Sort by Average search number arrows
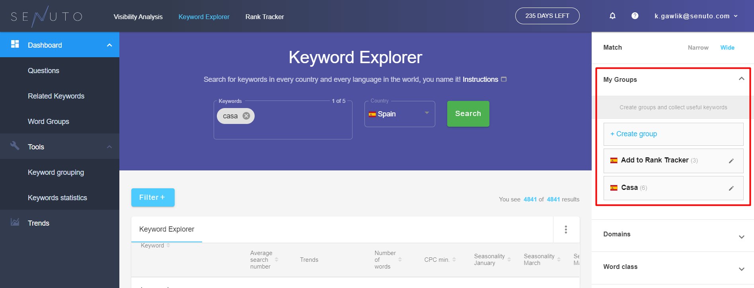Screen dimensions: 754x288 277,259
